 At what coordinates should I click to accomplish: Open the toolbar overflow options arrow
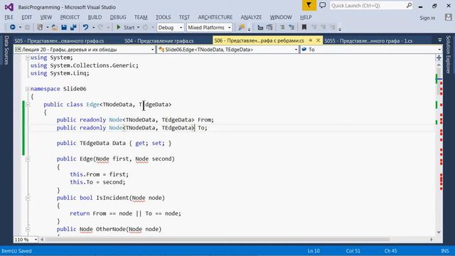point(340,28)
